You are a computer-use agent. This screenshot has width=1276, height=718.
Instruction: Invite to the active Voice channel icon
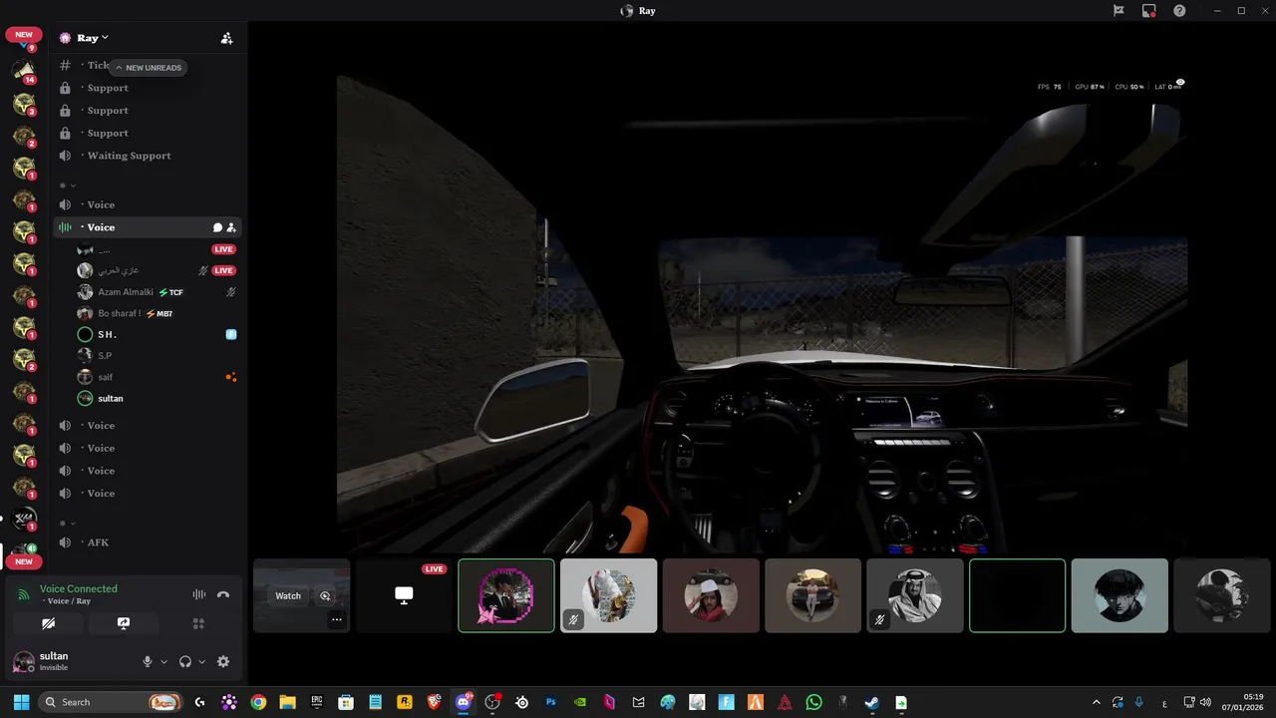(x=231, y=227)
